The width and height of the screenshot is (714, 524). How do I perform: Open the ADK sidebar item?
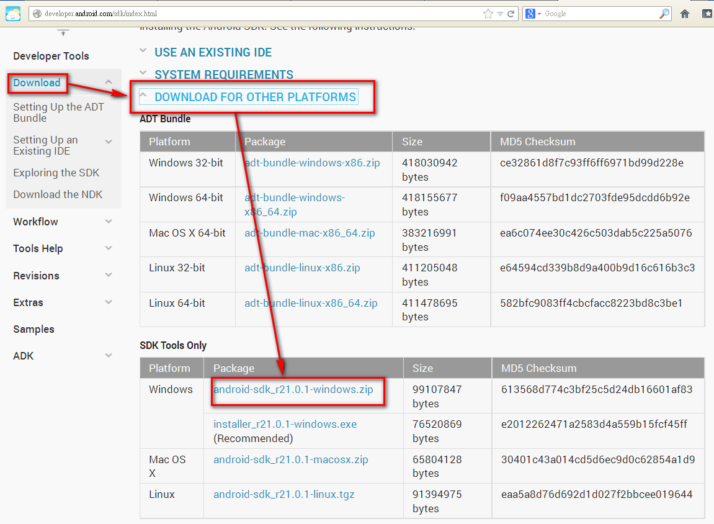23,356
